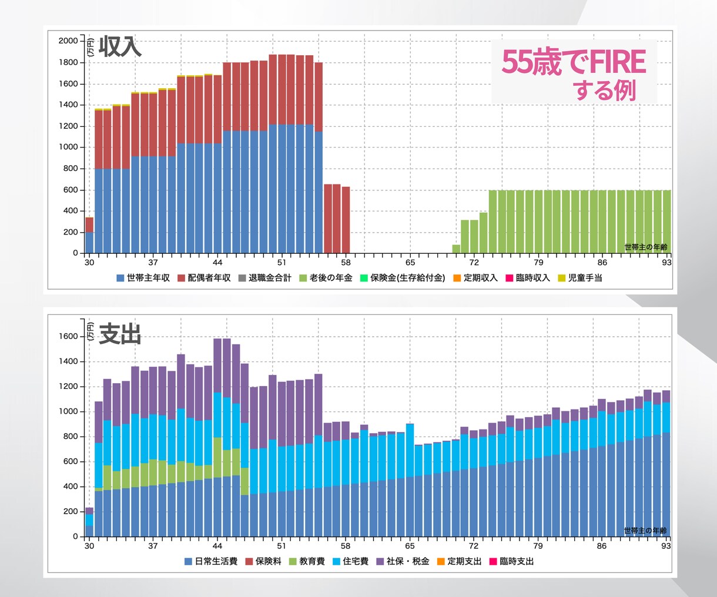Click the 2000 value on the y-axis
This screenshot has width=717, height=597.
tap(68, 41)
